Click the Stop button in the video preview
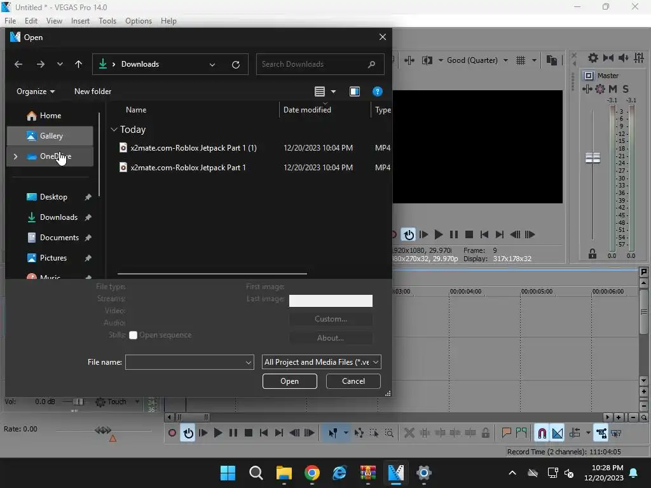The image size is (651, 488). tap(469, 234)
